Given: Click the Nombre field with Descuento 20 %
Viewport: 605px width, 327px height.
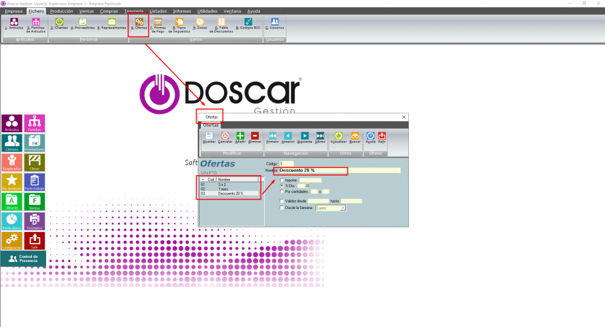Looking at the screenshot, I should [339, 170].
